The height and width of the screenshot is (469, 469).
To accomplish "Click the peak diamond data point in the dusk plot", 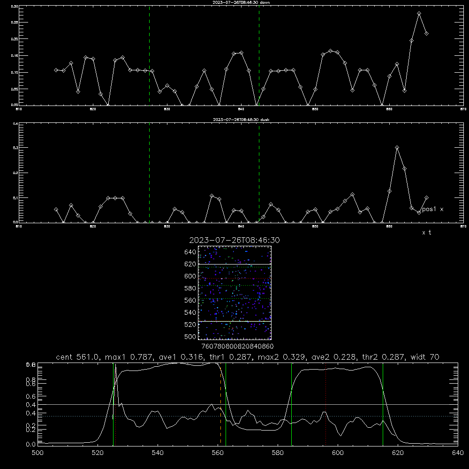I will [x=397, y=147].
